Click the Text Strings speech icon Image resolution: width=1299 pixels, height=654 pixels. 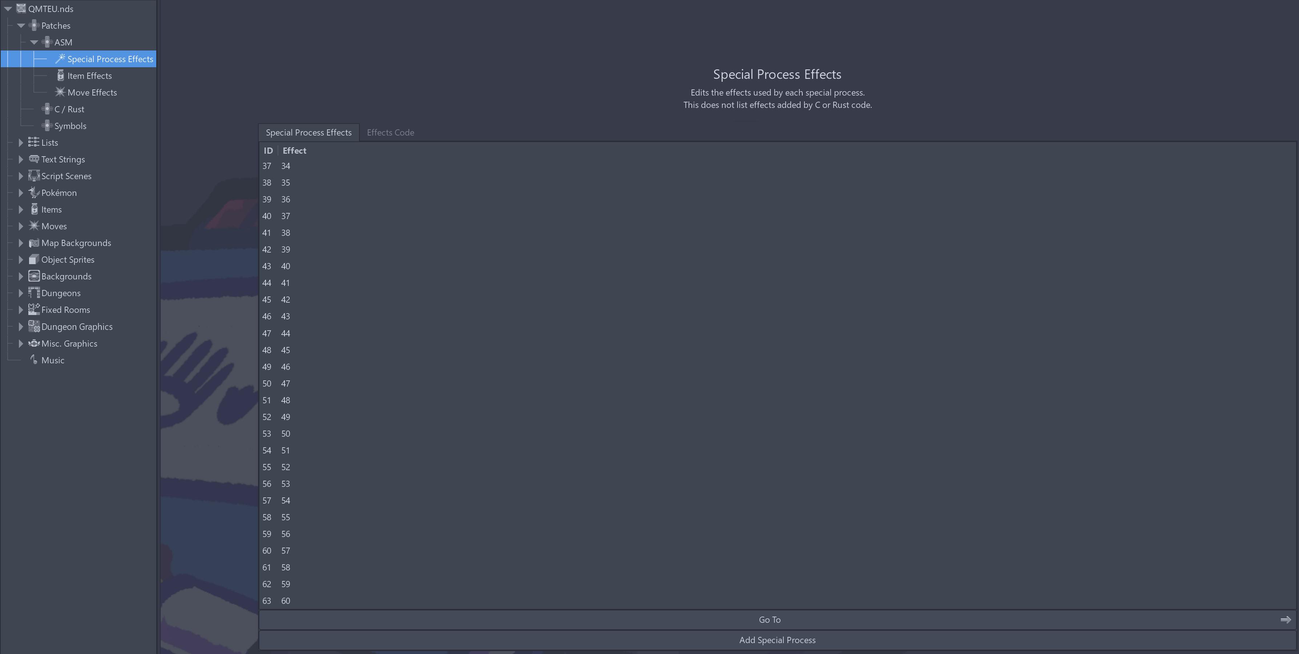pos(34,159)
